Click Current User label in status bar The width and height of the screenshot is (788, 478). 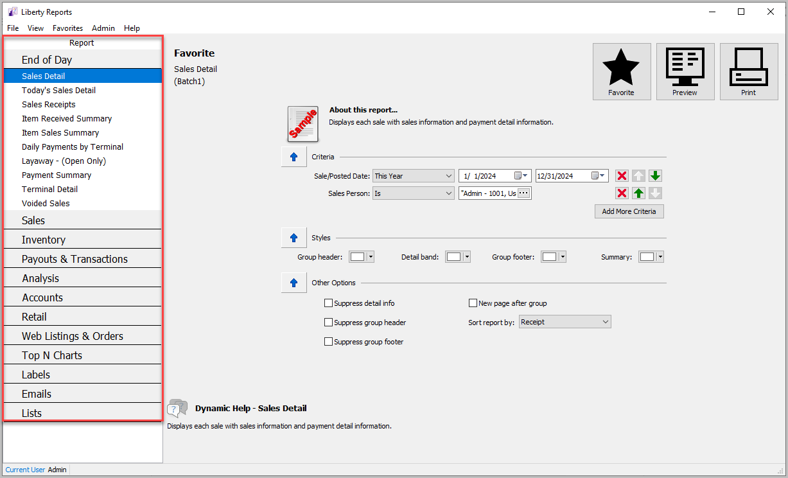pos(25,470)
